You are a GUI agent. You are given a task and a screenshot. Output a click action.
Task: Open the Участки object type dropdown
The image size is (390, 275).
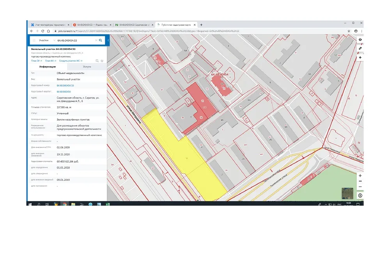coord(46,40)
